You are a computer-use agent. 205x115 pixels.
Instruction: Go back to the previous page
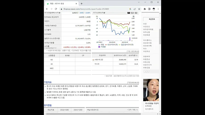click(x=47, y=9)
